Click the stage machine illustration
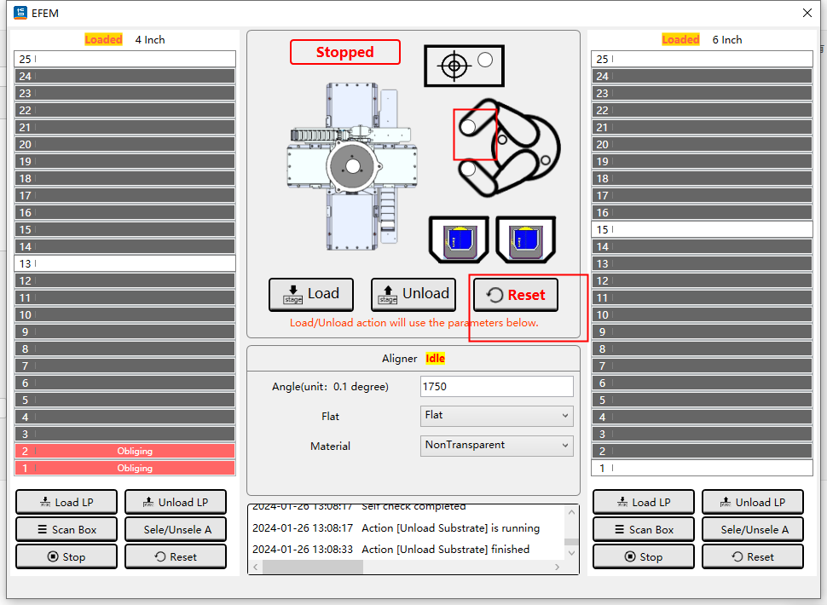Screen dimensions: 827x605 click(351, 166)
